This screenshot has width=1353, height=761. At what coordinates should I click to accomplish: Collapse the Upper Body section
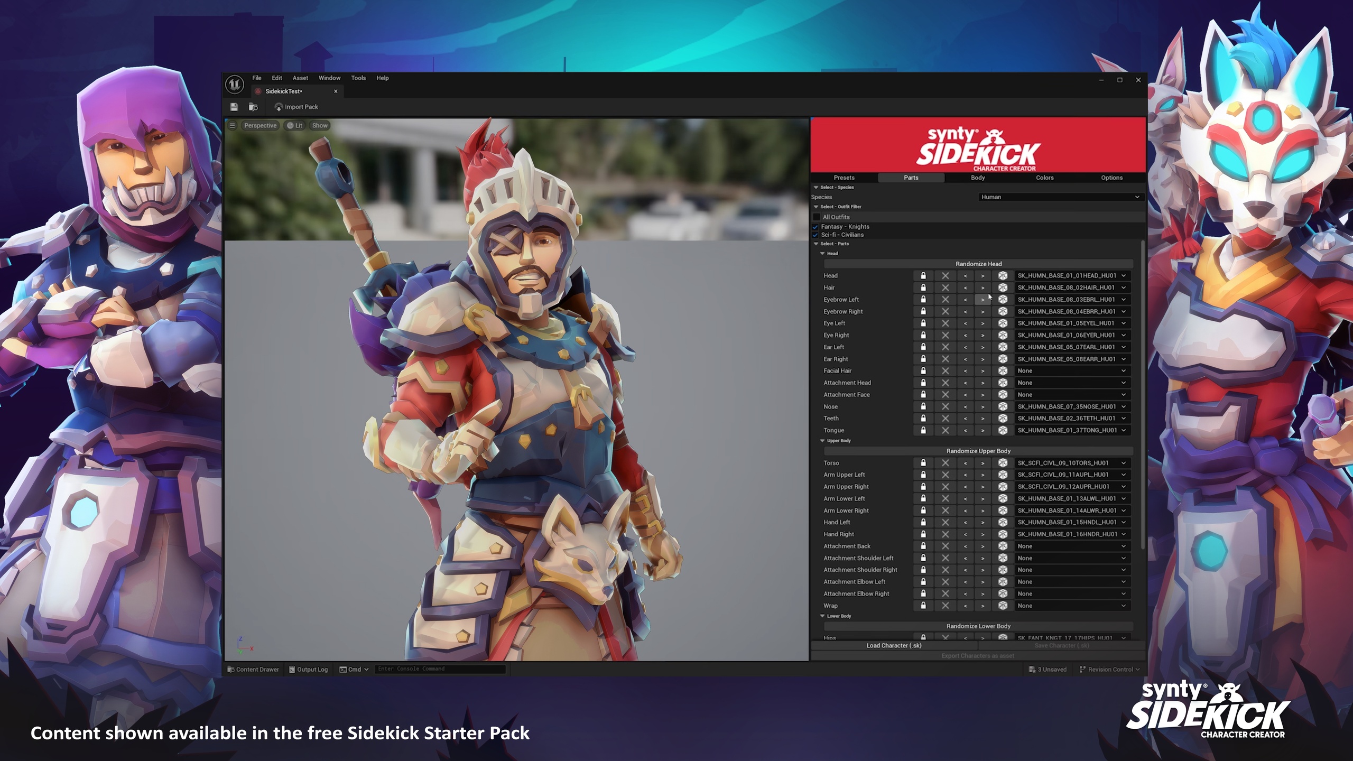pyautogui.click(x=822, y=441)
